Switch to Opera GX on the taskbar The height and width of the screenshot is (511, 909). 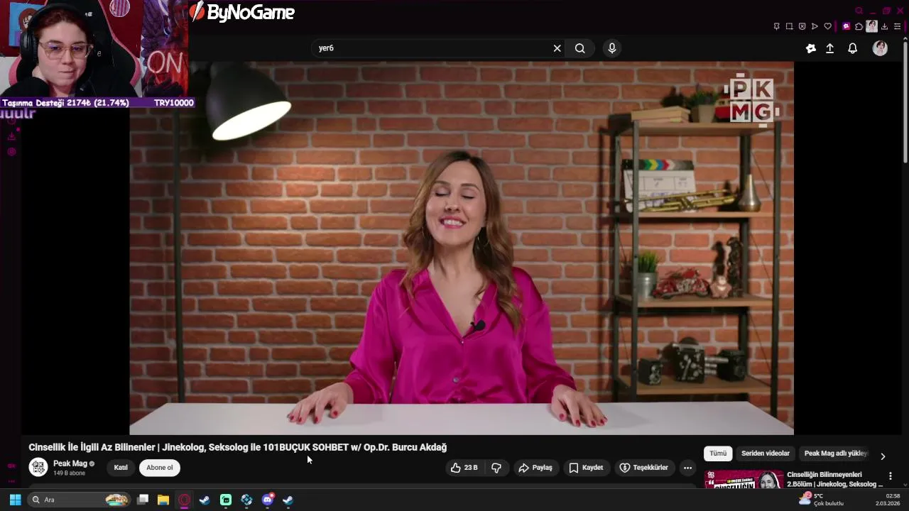pyautogui.click(x=184, y=500)
